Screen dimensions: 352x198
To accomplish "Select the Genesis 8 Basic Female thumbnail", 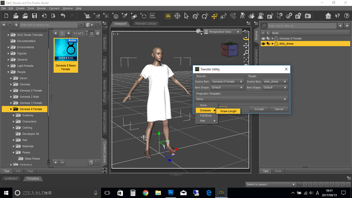I will coord(66,55).
